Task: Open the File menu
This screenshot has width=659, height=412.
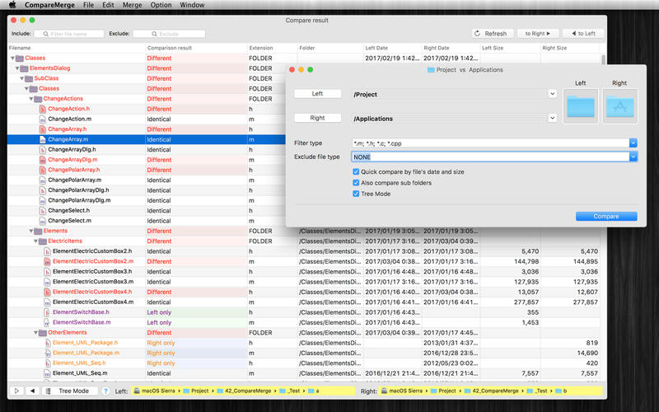Action: [x=88, y=5]
